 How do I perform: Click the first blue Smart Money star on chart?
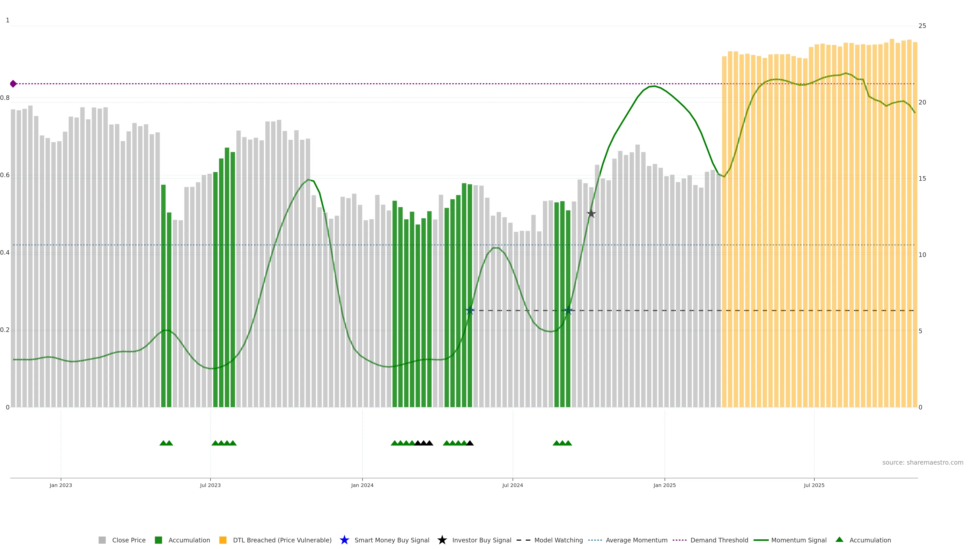(x=470, y=310)
